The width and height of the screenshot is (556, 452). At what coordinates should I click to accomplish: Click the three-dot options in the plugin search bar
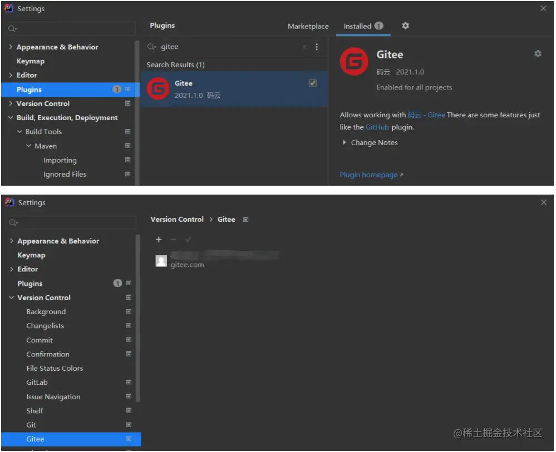317,47
